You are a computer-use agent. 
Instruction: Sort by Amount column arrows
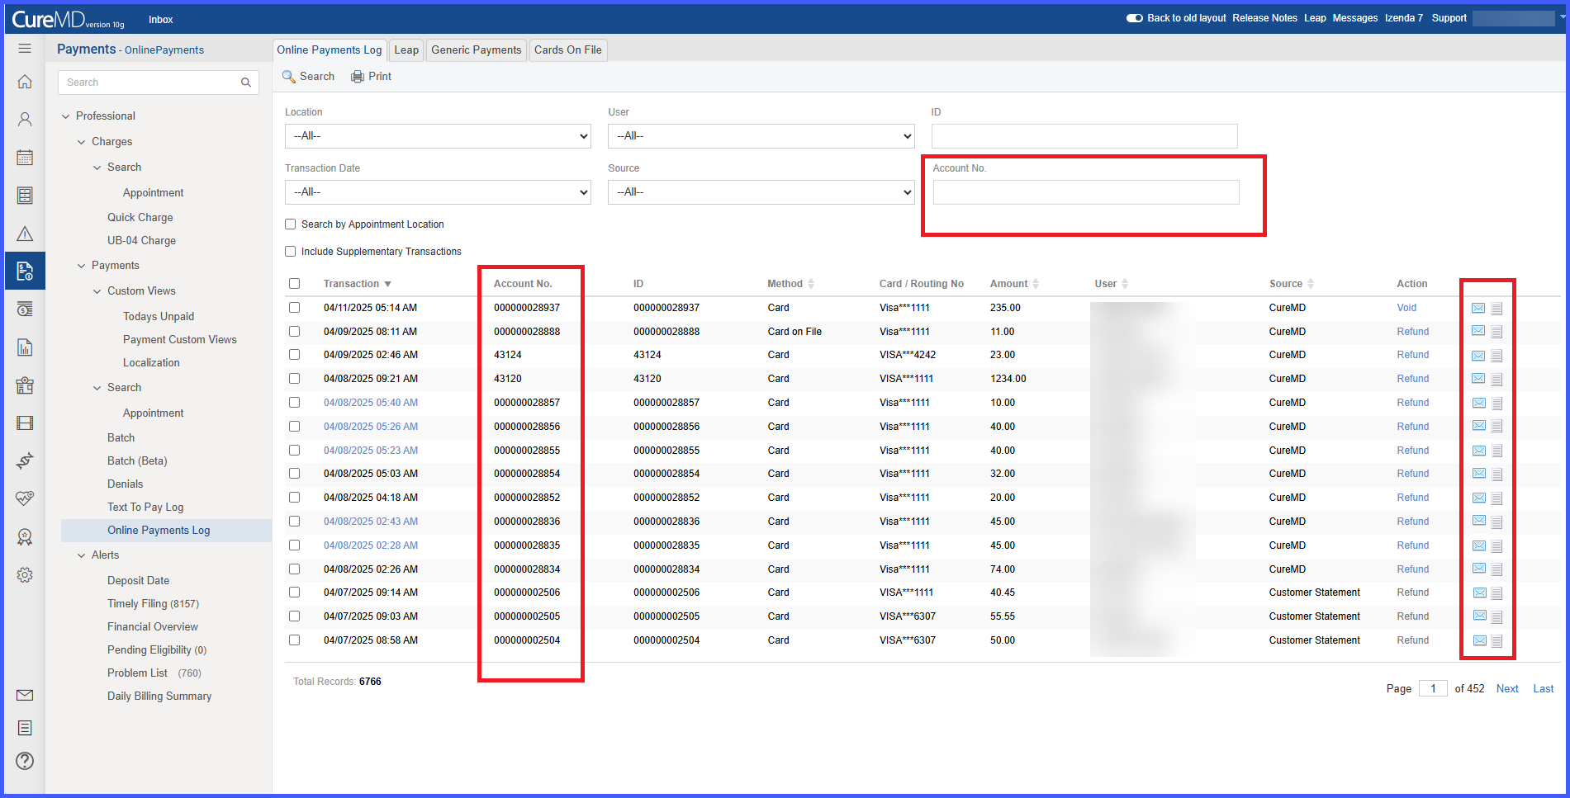(x=1036, y=284)
